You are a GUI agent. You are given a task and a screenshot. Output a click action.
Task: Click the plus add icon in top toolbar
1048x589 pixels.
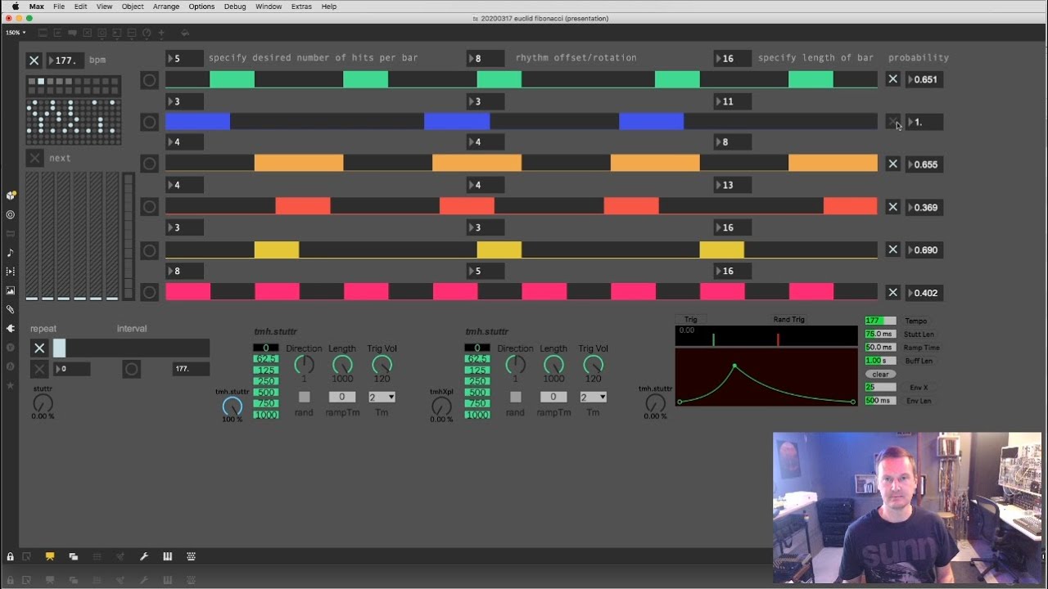click(161, 34)
